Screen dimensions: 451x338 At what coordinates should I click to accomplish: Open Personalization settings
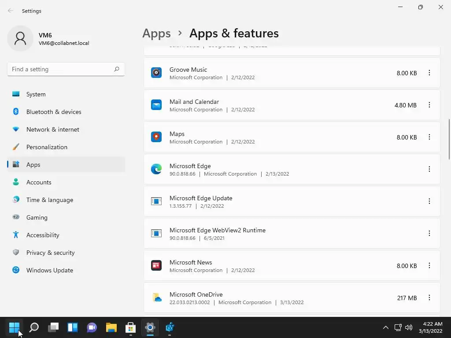coord(66,147)
